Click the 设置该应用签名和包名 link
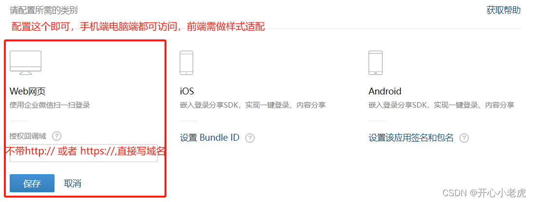 411,138
